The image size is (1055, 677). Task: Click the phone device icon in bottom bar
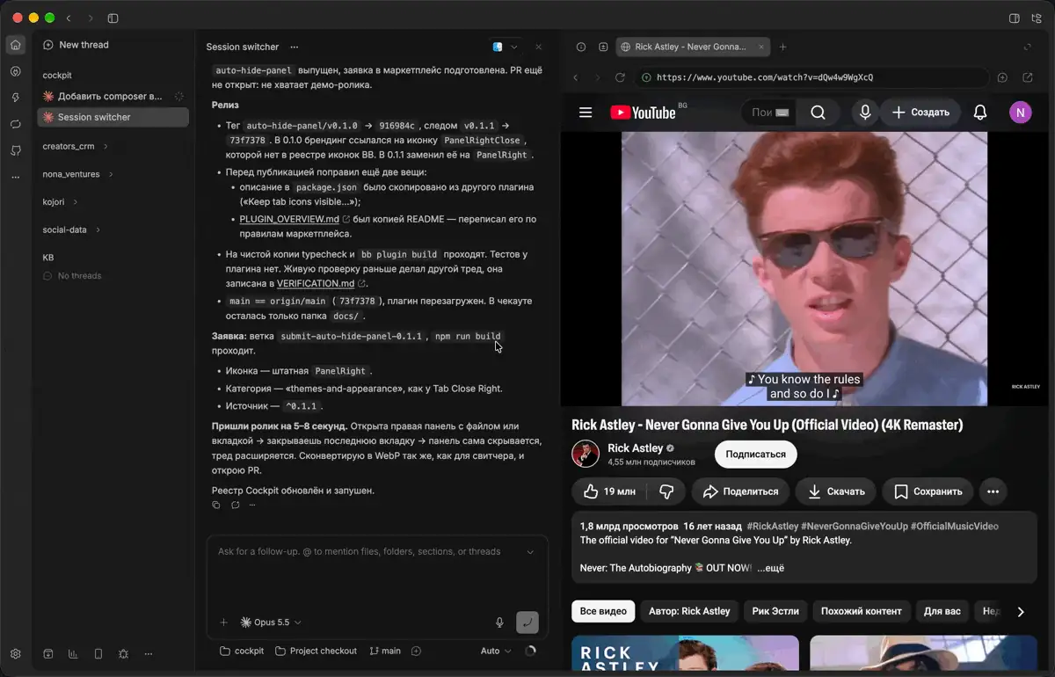[98, 653]
